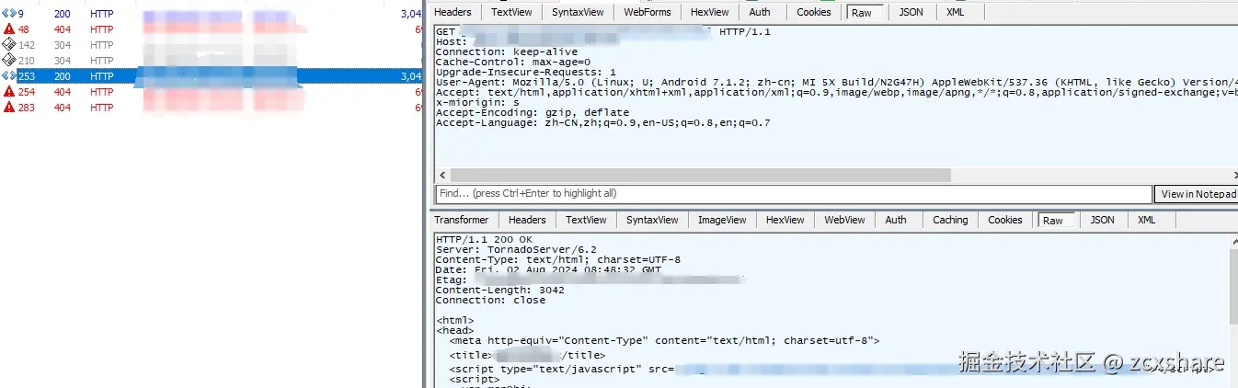Click the meta http-equiv line in response
The image size is (1238, 388).
click(664, 340)
